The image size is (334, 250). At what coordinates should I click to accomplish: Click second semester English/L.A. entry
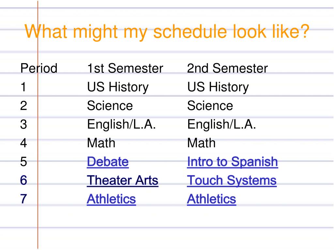coord(221,125)
